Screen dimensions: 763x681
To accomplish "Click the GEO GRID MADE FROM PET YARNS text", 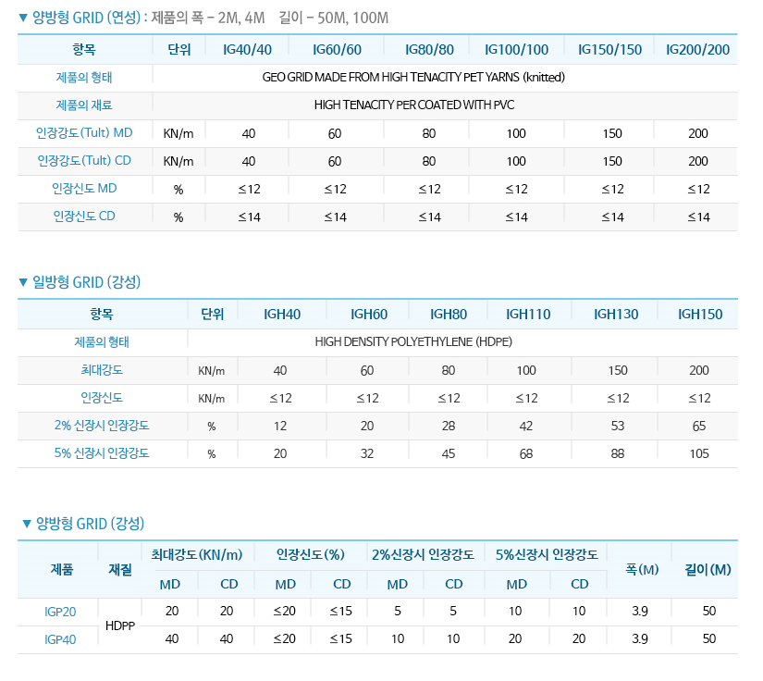I will (x=413, y=78).
